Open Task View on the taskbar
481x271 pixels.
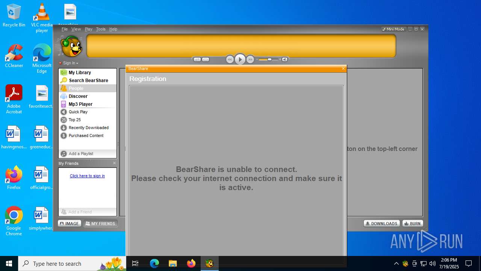pyautogui.click(x=135, y=263)
